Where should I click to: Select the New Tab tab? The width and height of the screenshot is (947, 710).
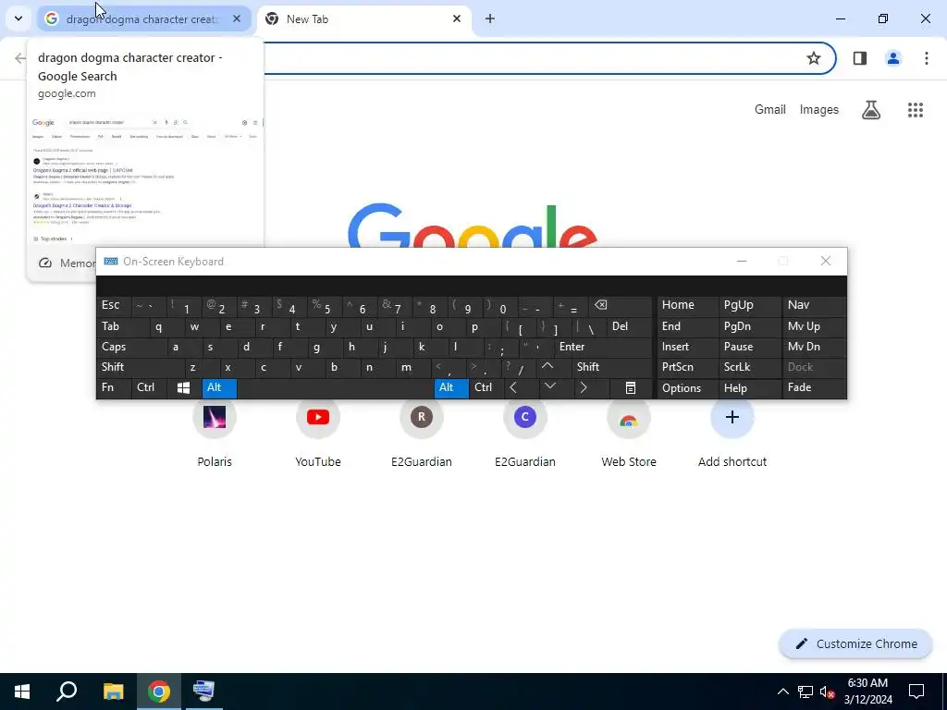coord(364,19)
